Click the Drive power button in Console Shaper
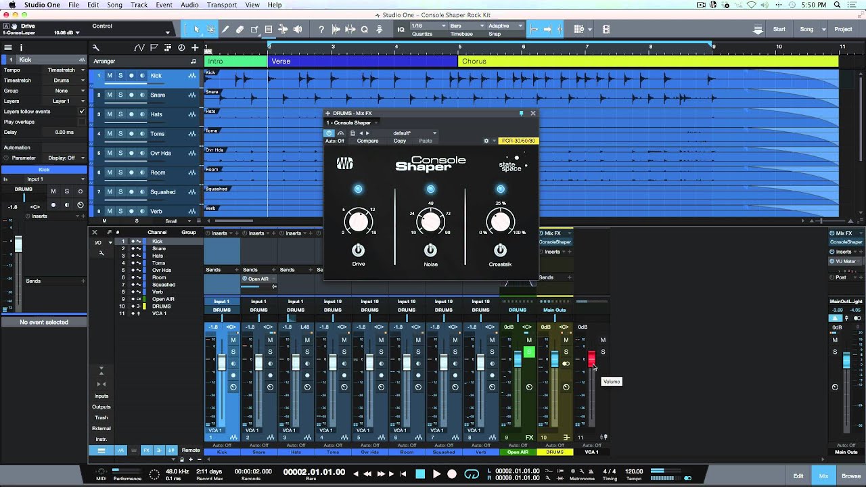 (x=359, y=250)
